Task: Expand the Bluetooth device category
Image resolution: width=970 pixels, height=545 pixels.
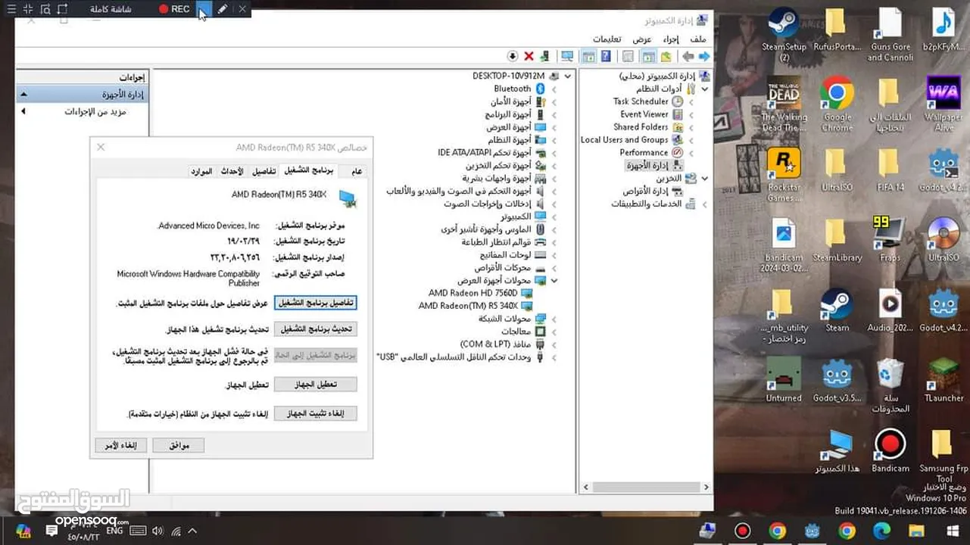Action: (x=554, y=89)
